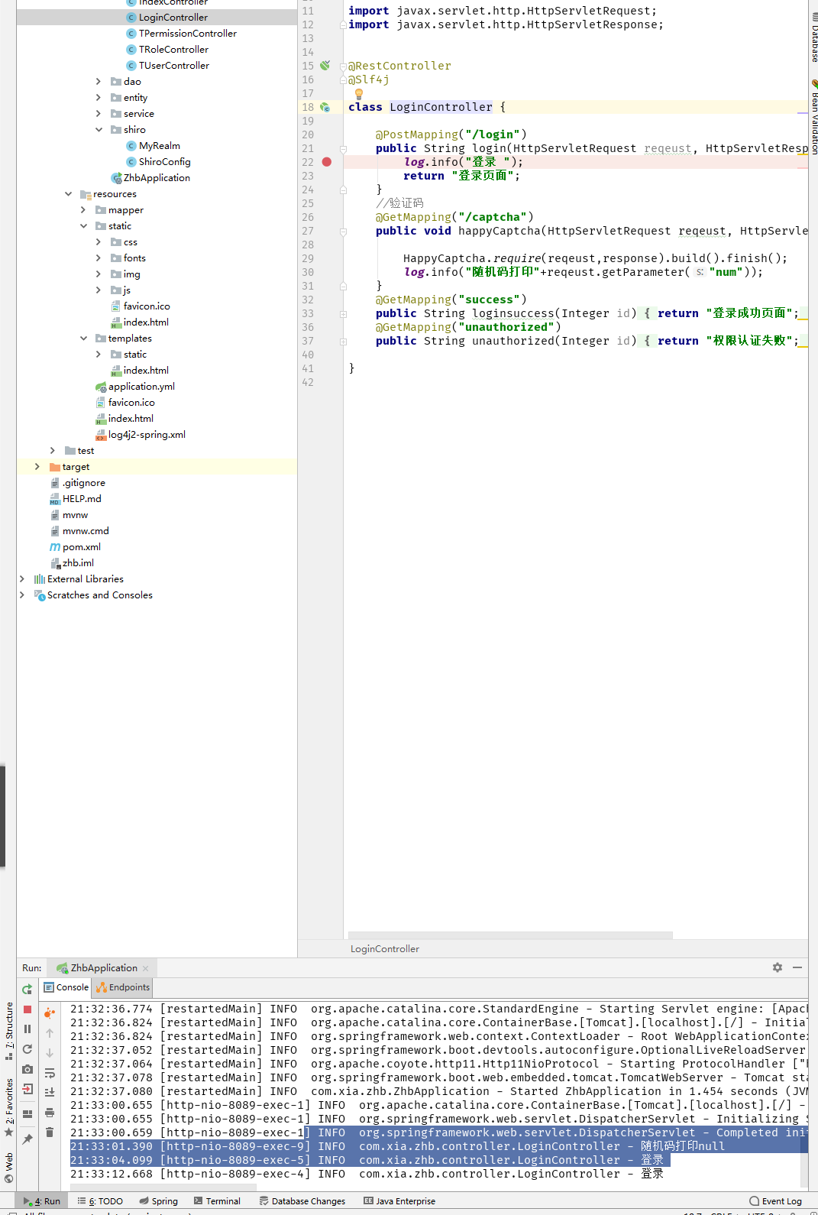
Task: Click the lightbulb intention icon in editor
Action: pos(358,94)
